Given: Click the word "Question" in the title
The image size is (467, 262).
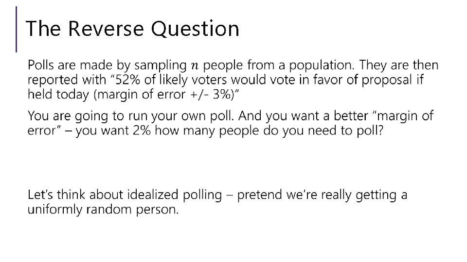Looking at the screenshot, I should 195,29.
